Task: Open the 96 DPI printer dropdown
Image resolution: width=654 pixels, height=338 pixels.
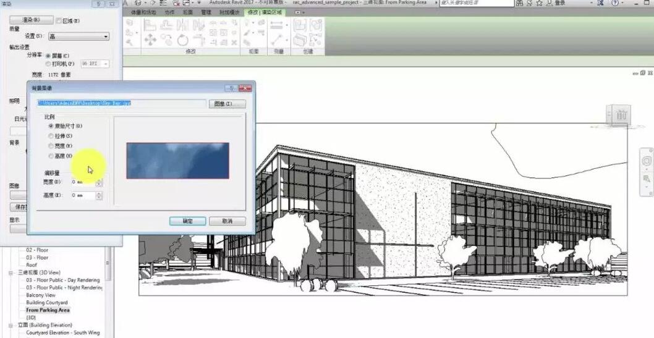Action: tap(95, 64)
